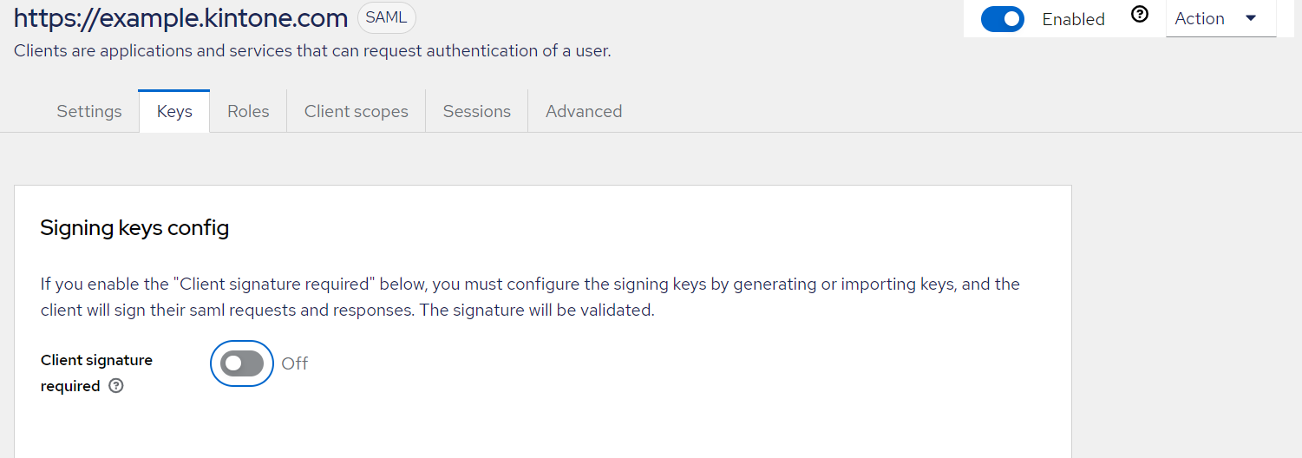Viewport: 1302px width, 458px height.
Task: Go to the Client scopes tab
Action: pyautogui.click(x=356, y=111)
